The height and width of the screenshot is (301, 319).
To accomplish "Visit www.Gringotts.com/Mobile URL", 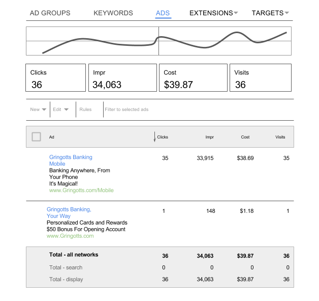I will coord(81,190).
